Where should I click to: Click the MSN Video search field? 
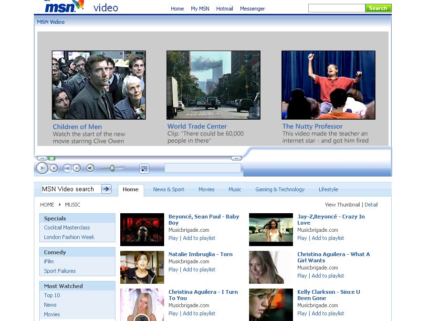[x=71, y=189]
